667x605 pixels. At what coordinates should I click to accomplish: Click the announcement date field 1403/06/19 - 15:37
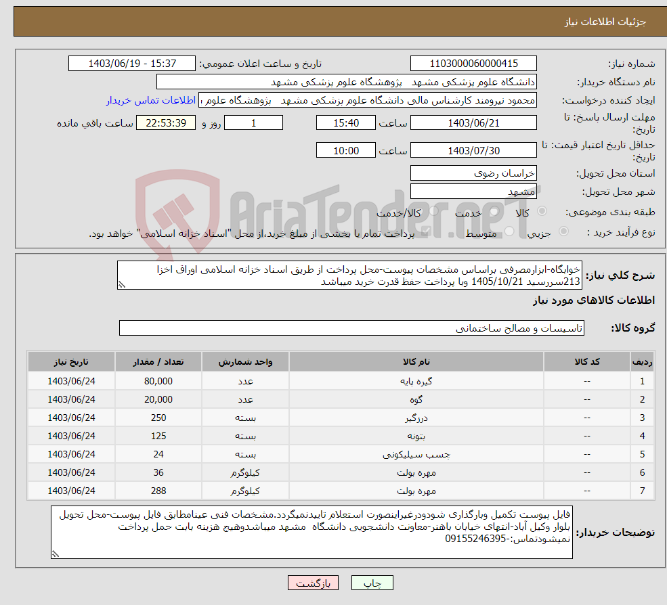[132, 64]
